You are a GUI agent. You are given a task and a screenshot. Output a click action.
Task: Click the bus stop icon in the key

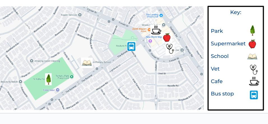pos(254,95)
